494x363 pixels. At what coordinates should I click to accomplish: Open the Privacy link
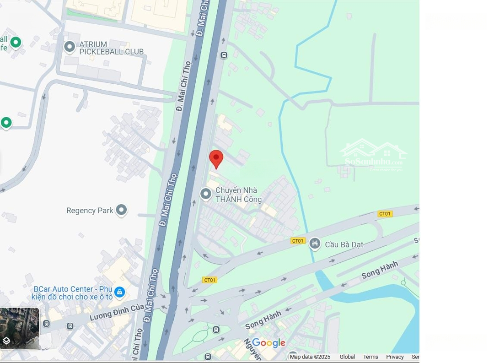pyautogui.click(x=395, y=357)
